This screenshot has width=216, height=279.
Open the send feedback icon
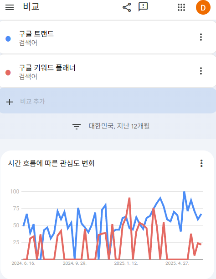click(x=143, y=7)
